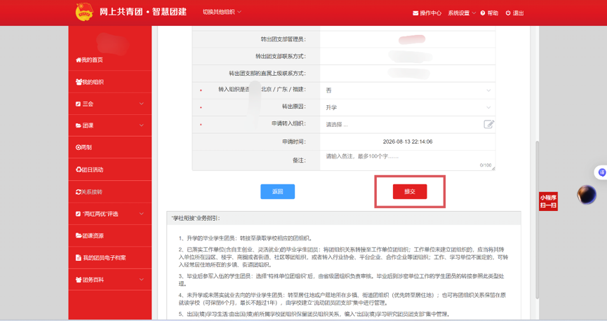This screenshot has width=607, height=321.
Task: Click 帮助 help link
Action: (489, 13)
